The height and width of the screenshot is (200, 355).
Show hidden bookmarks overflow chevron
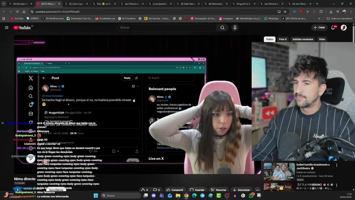click(x=319, y=19)
